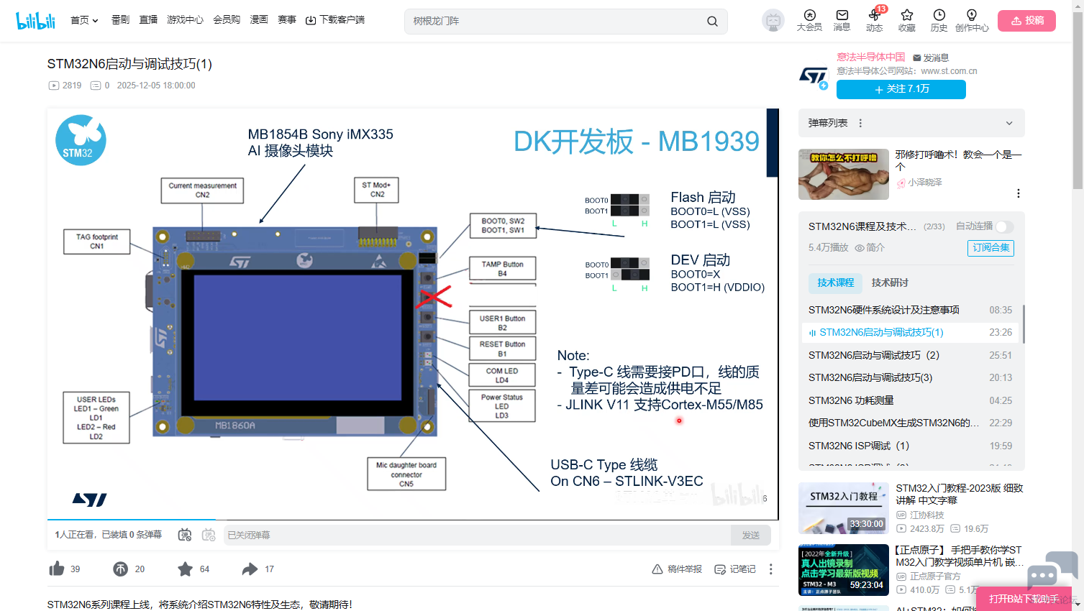The width and height of the screenshot is (1084, 611).
Task: Expand the danmaku list panel
Action: pos(1008,123)
